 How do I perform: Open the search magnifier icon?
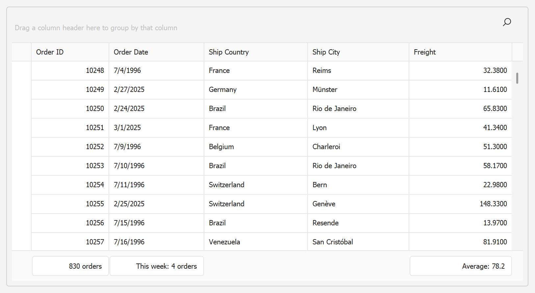click(x=507, y=22)
